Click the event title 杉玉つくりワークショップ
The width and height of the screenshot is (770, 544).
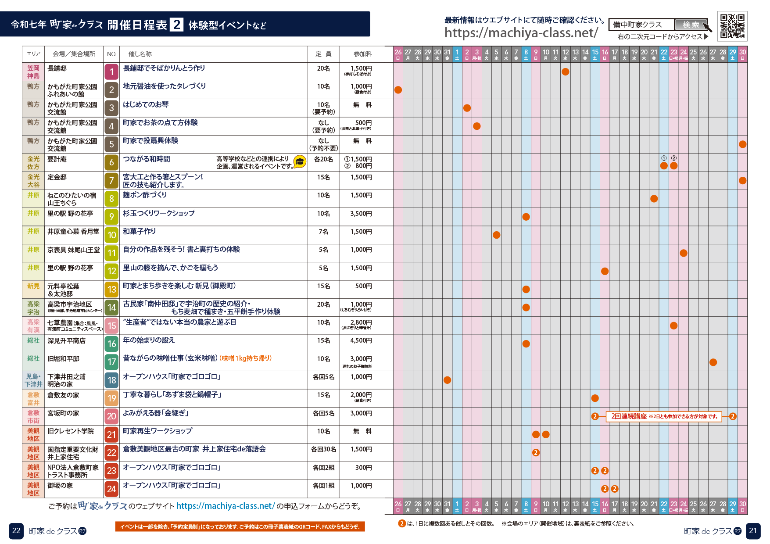click(159, 213)
